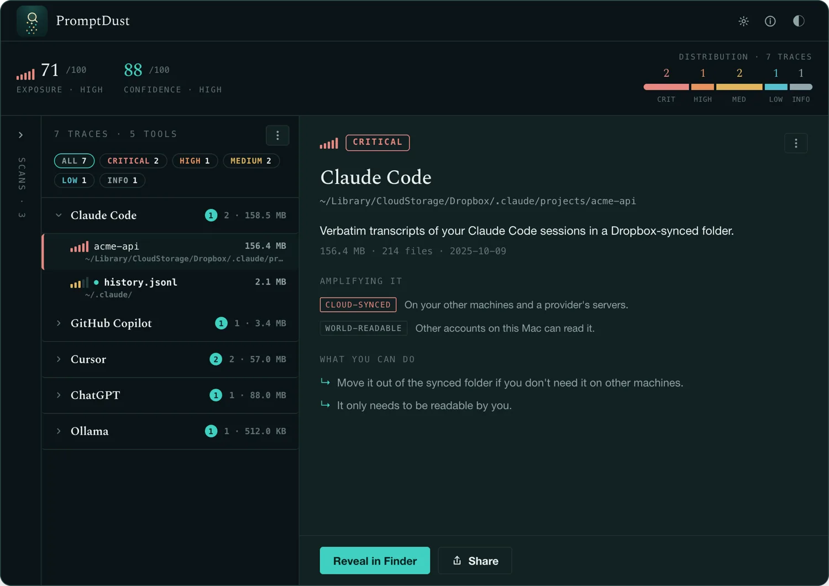
Task: Filter traces by Low 1
Action: [74, 180]
